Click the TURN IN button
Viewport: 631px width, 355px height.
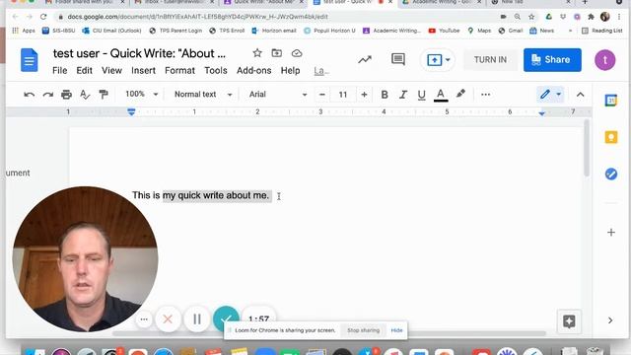pos(490,59)
